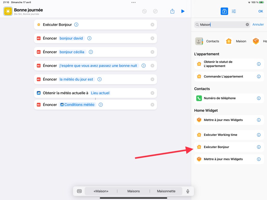This screenshot has height=200, width=267.
Task: Remove the Énoncer bonjour cécilia action
Action: [152, 52]
